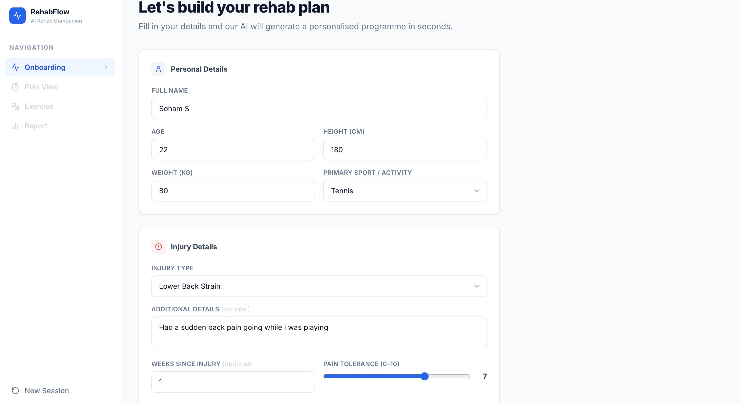
Task: Click the Personal Details person icon
Action: (159, 69)
